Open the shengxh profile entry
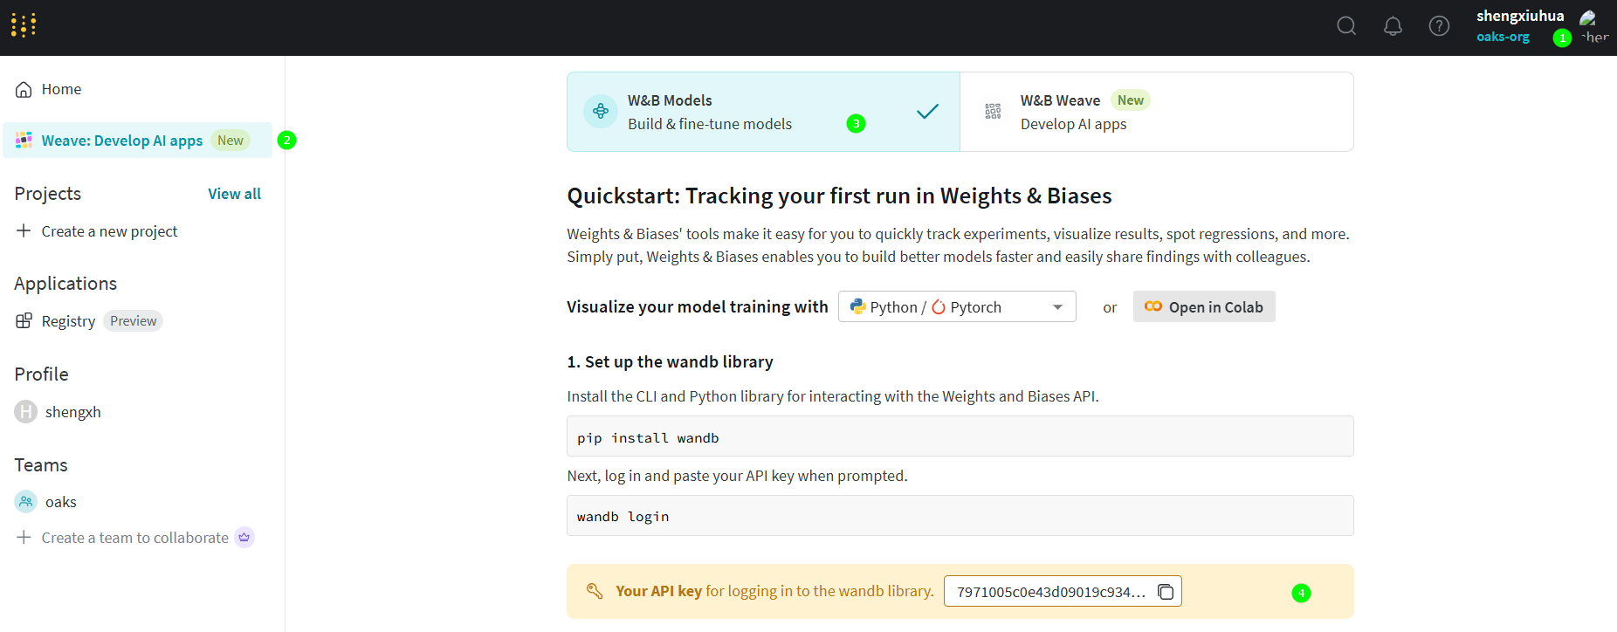Viewport: 1617px width, 632px height. coord(72,412)
